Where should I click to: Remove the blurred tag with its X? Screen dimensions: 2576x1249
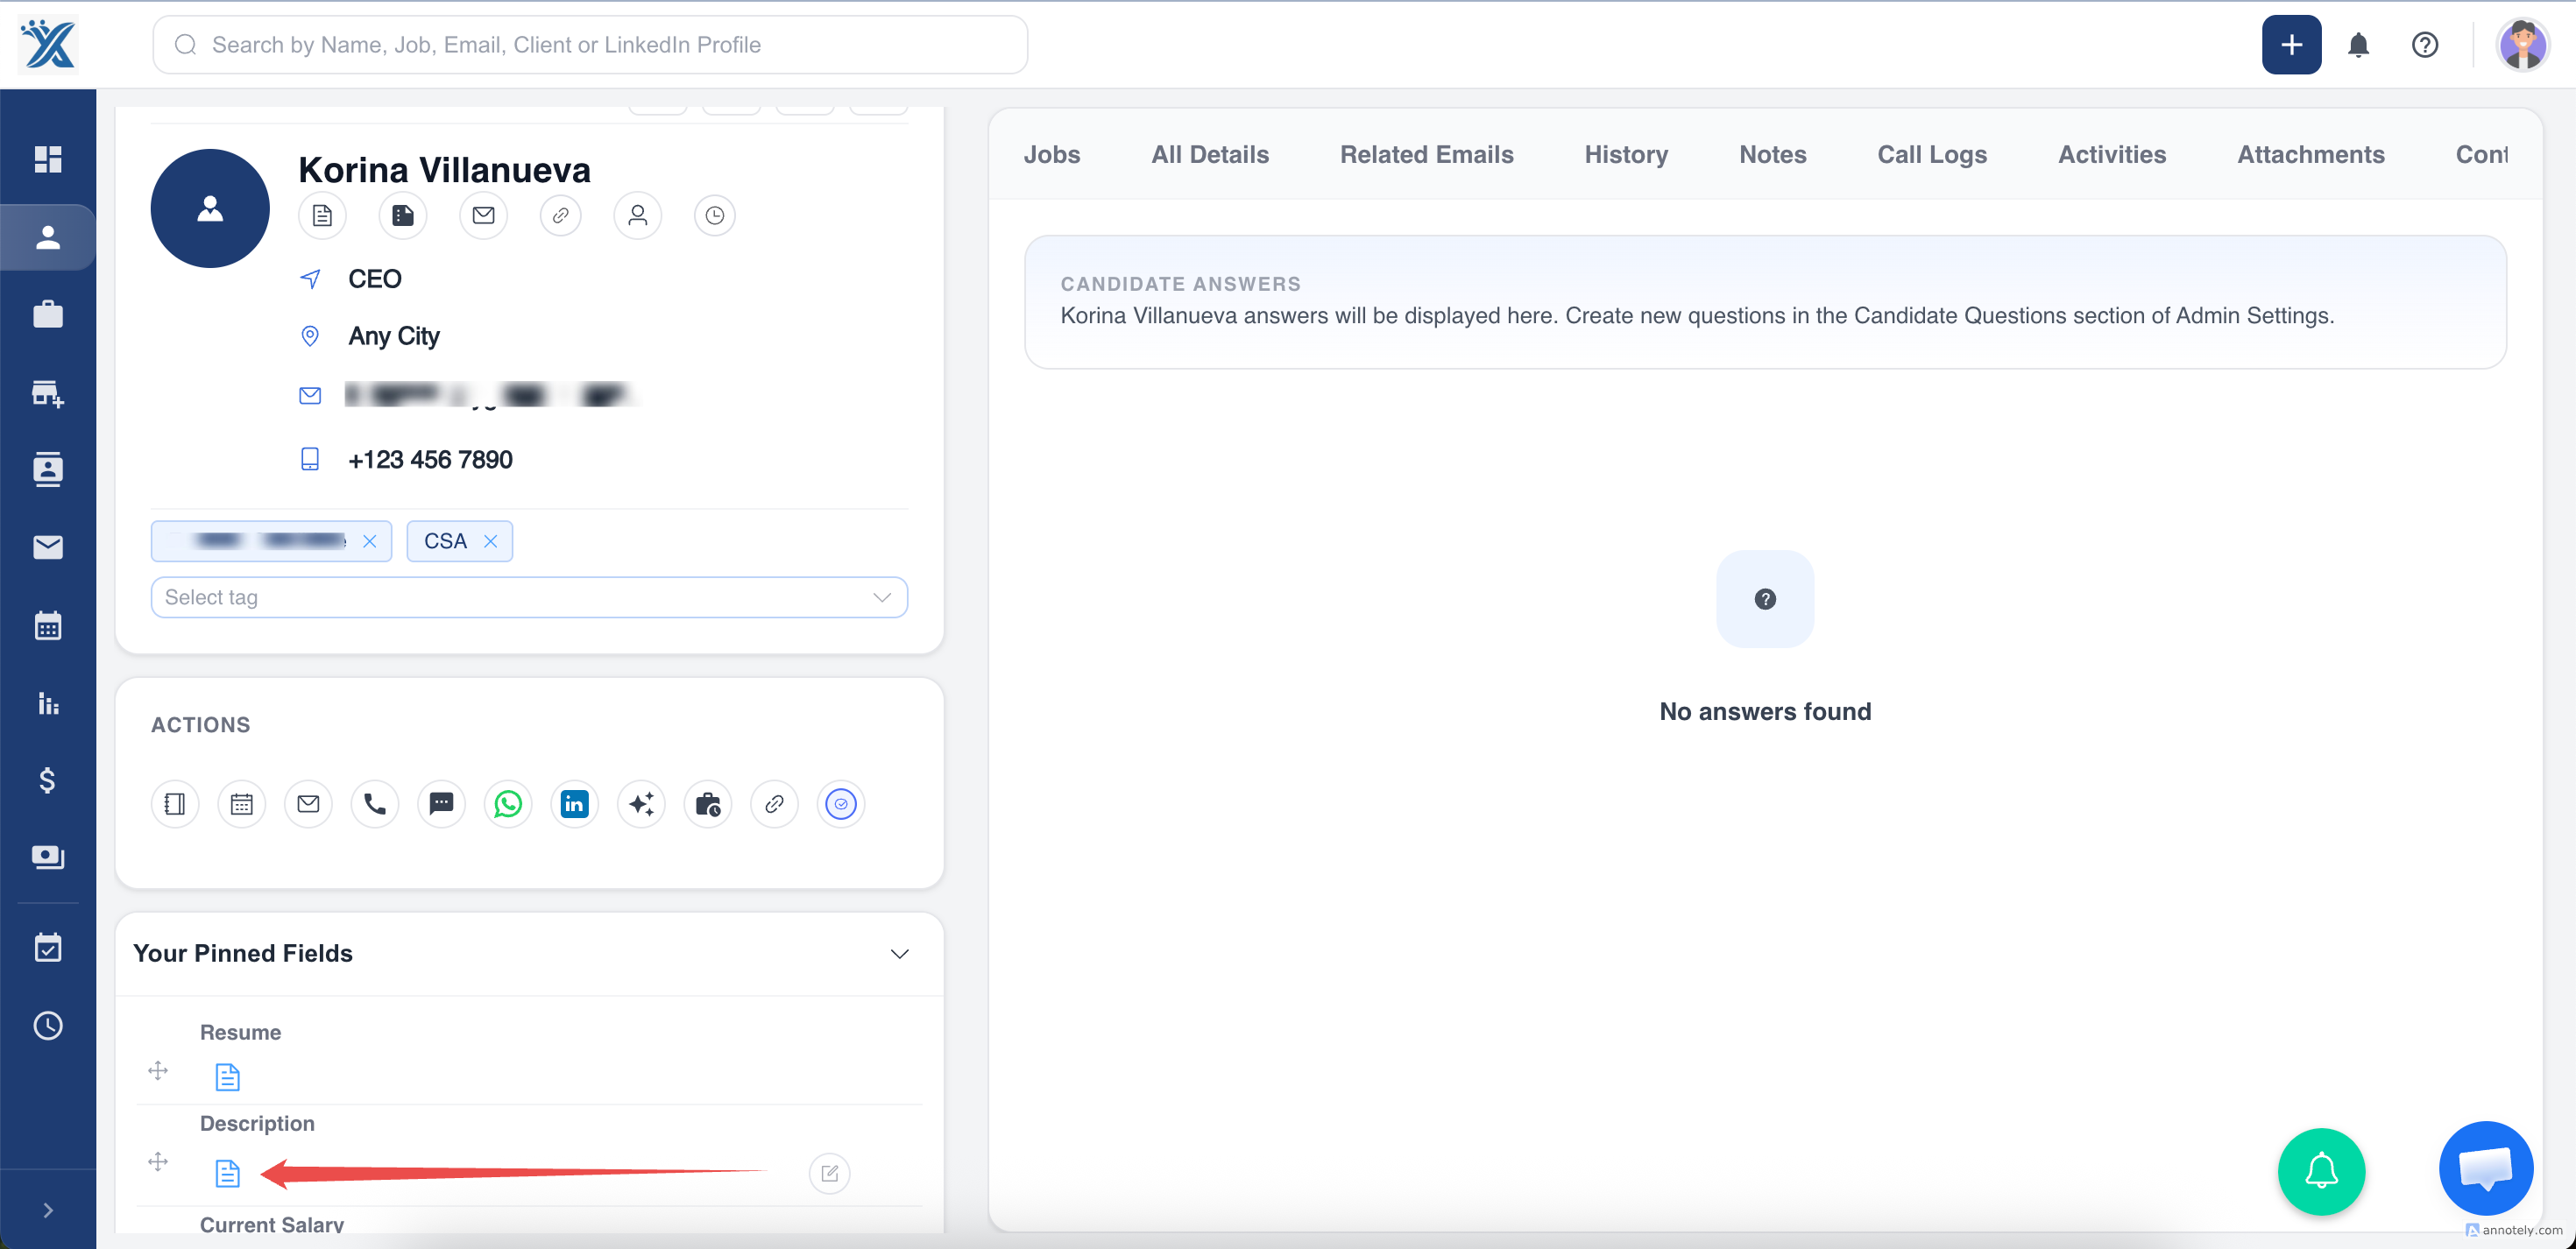click(369, 541)
